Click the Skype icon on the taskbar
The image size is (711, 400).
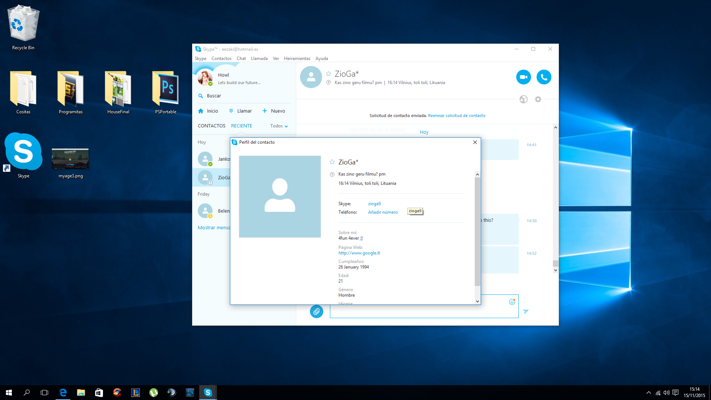click(x=208, y=393)
